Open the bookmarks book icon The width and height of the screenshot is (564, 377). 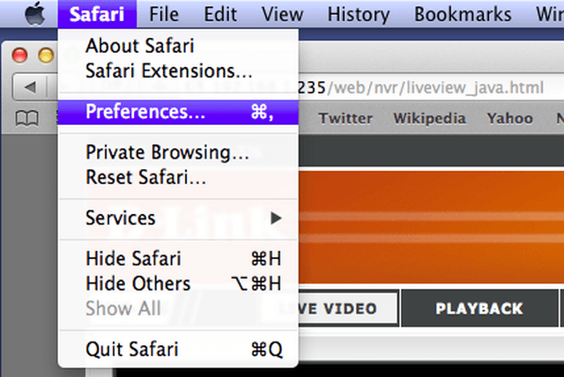27,118
